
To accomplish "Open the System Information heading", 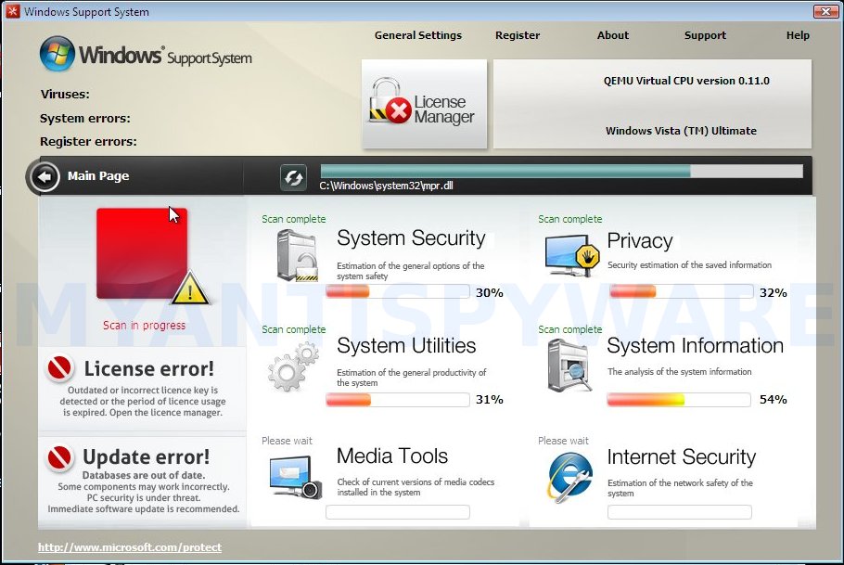I will [695, 346].
